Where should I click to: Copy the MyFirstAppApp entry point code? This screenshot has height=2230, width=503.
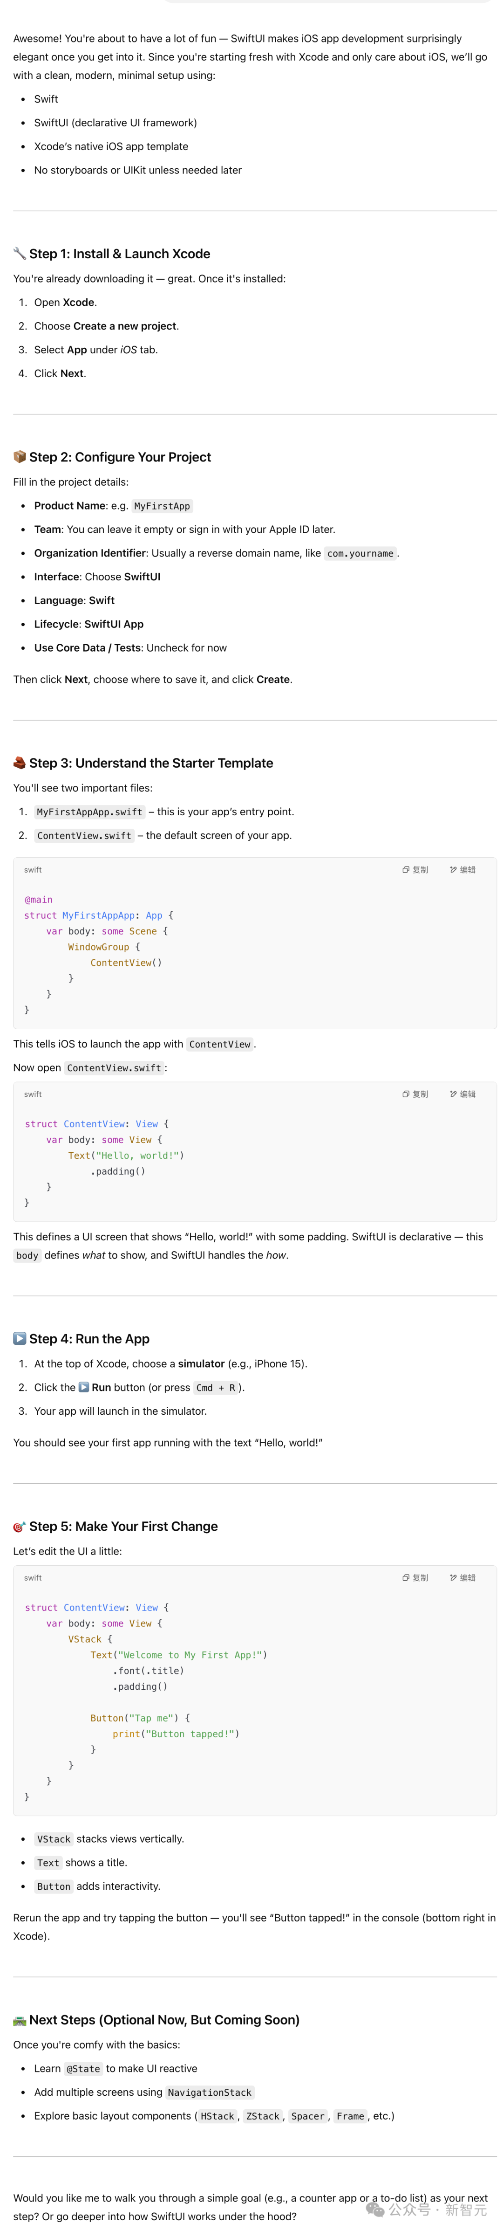[415, 870]
